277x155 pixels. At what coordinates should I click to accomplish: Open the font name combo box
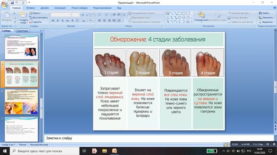click(61, 15)
